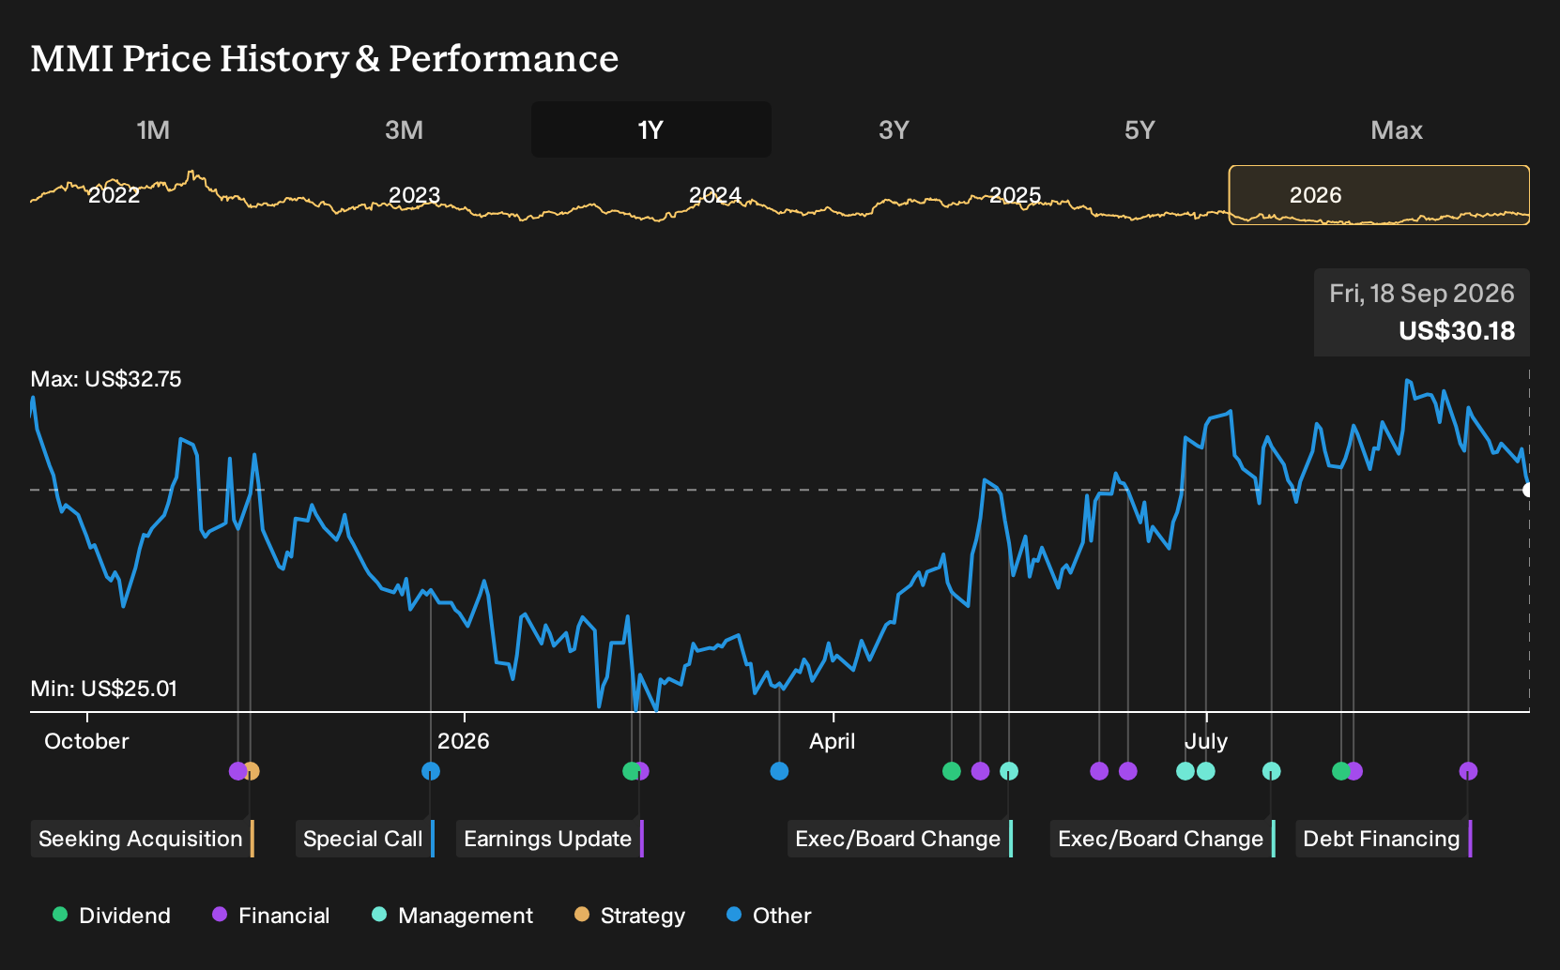Open the Seeking Acquisition event label
The width and height of the screenshot is (1560, 970).
142,839
